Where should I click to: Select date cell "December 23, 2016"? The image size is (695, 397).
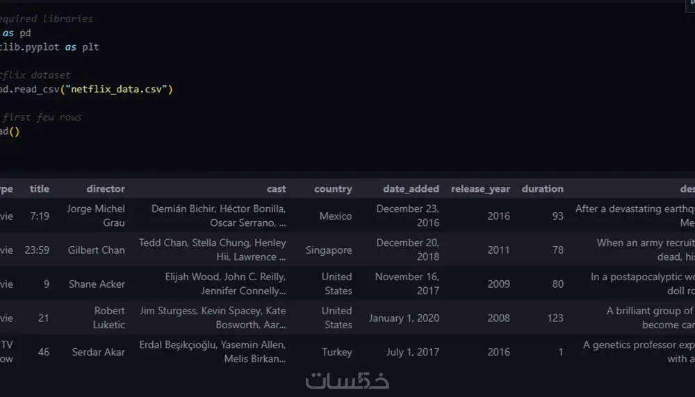408,216
